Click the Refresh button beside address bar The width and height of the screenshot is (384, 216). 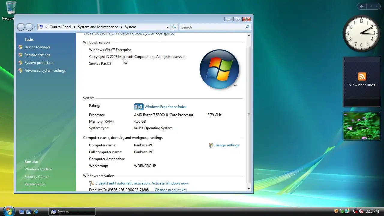174,27
